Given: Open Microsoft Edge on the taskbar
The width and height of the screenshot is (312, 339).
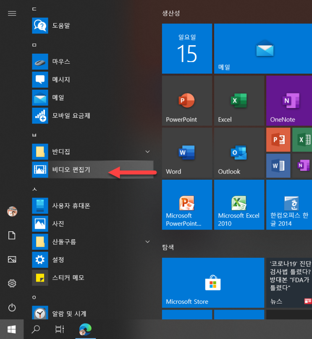Looking at the screenshot, I should (85, 329).
